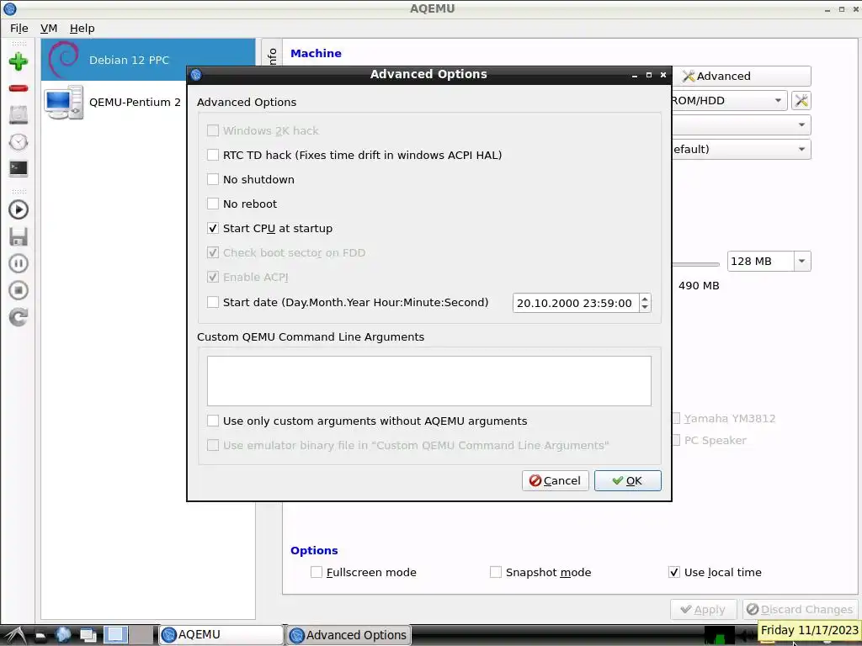Screen dimensions: 862x646
Task: Click the hard disk image toolbar icon
Action: point(19,114)
